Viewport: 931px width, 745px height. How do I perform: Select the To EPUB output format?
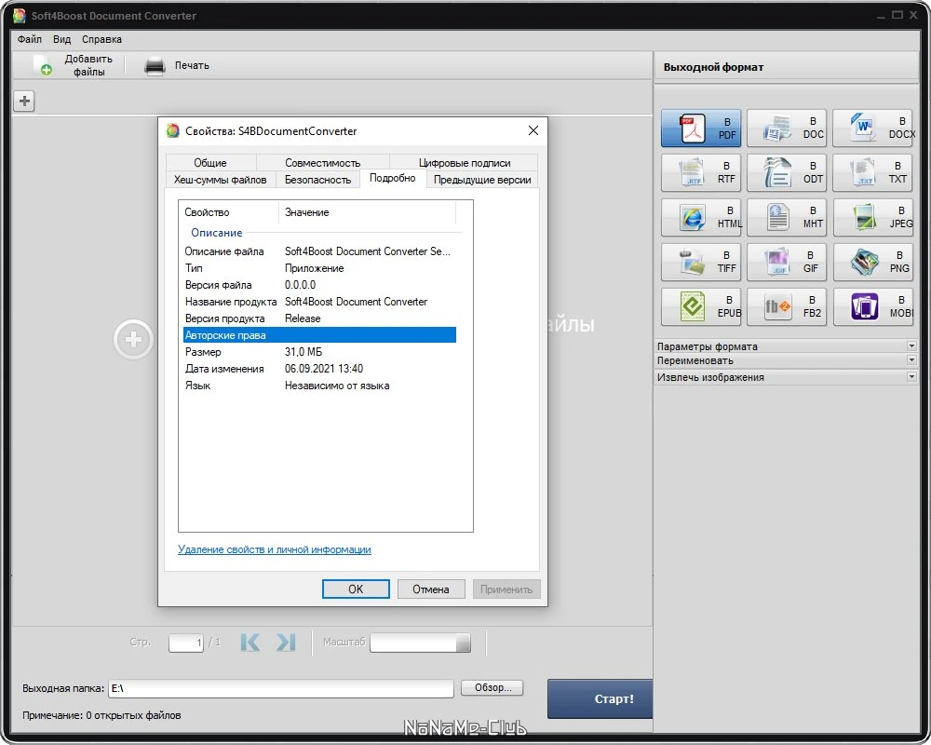click(701, 306)
